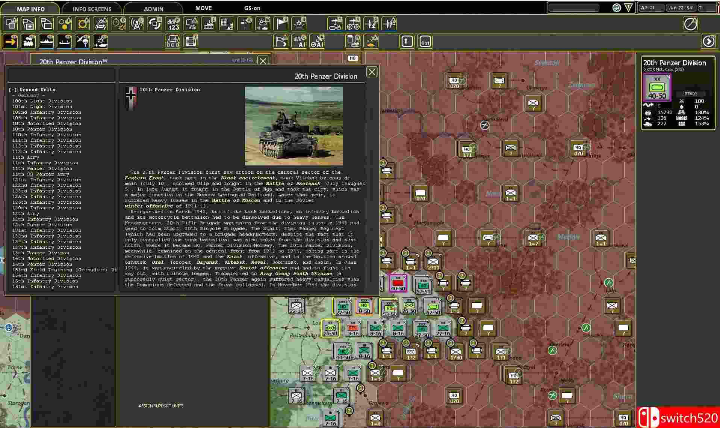
Task: Click the unit values 123 icon
Action: pos(173,24)
